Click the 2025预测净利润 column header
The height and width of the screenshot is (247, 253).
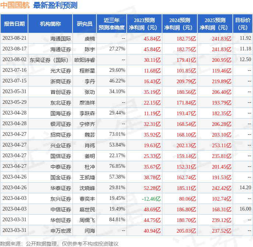click(215, 24)
